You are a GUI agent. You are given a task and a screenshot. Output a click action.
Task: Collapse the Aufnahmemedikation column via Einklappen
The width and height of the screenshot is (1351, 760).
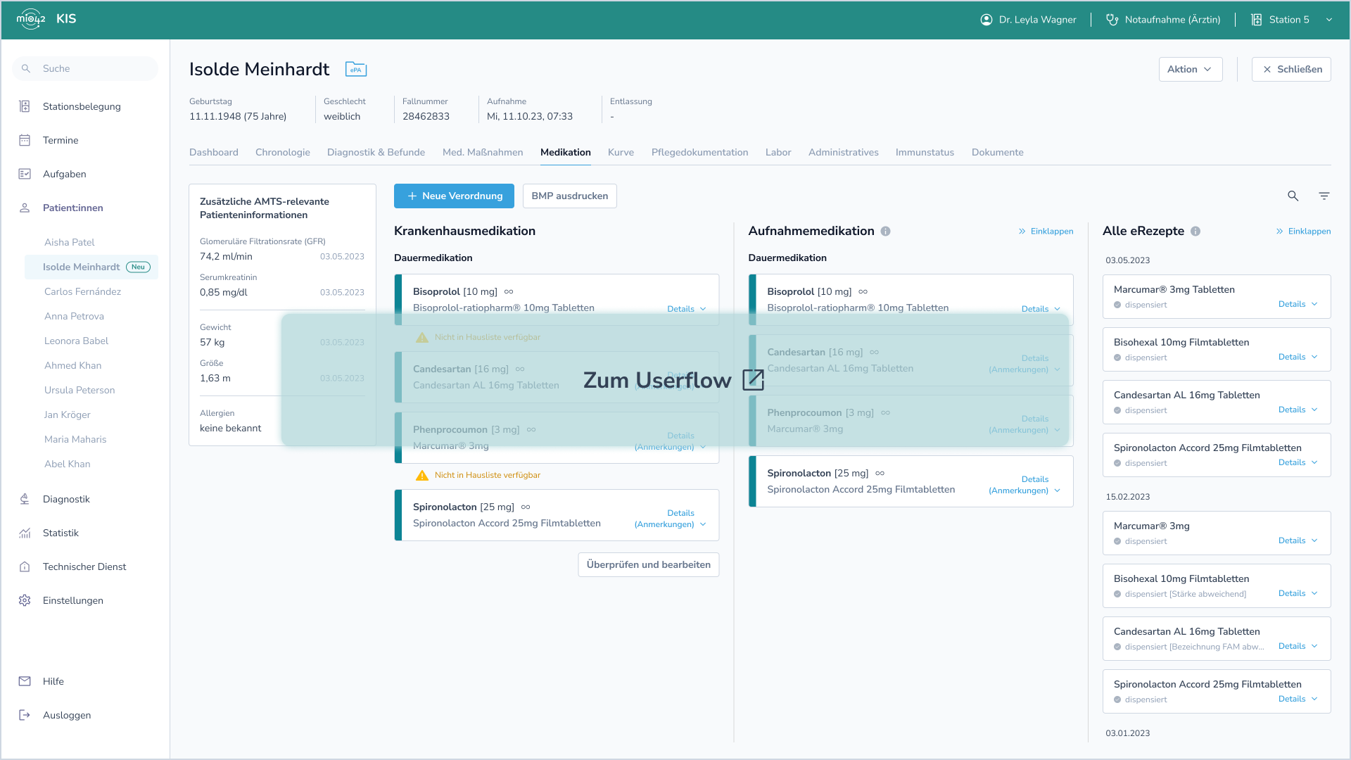(1046, 232)
